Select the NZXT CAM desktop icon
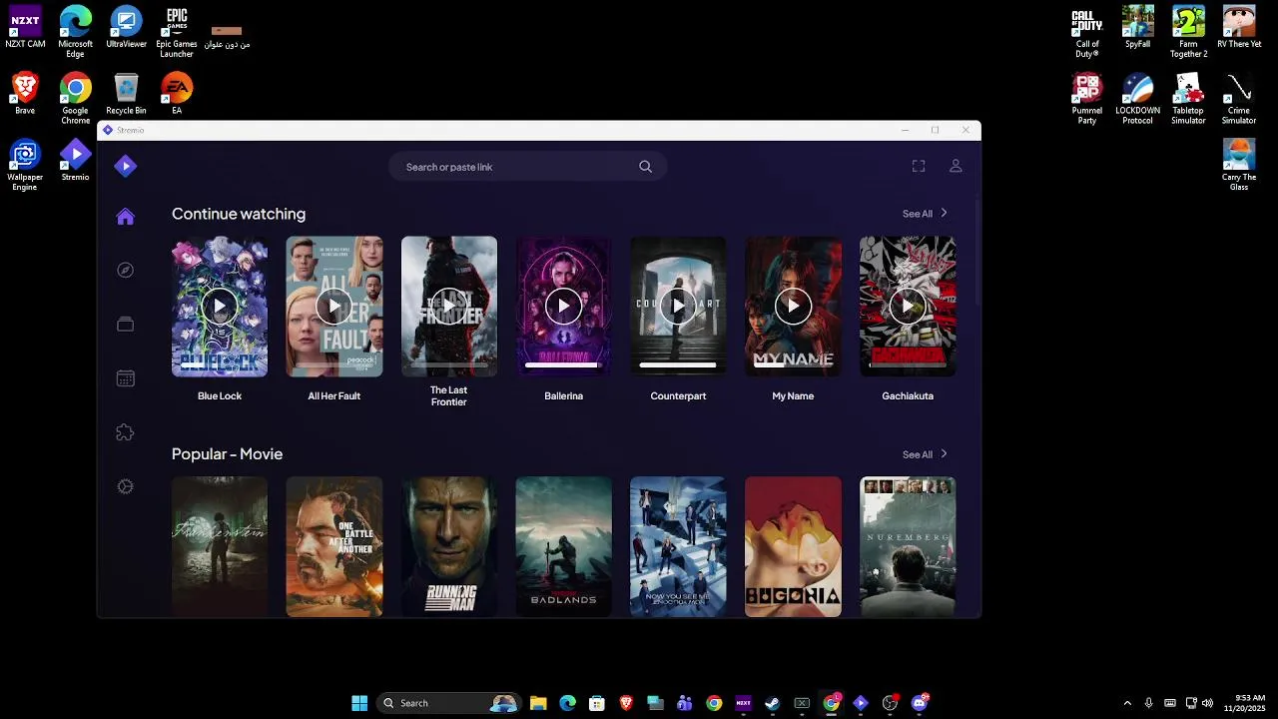The image size is (1278, 719). pos(25,27)
